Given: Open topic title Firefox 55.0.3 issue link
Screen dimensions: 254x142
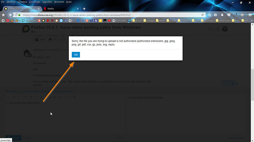Looking at the screenshot, I should 86,27.
